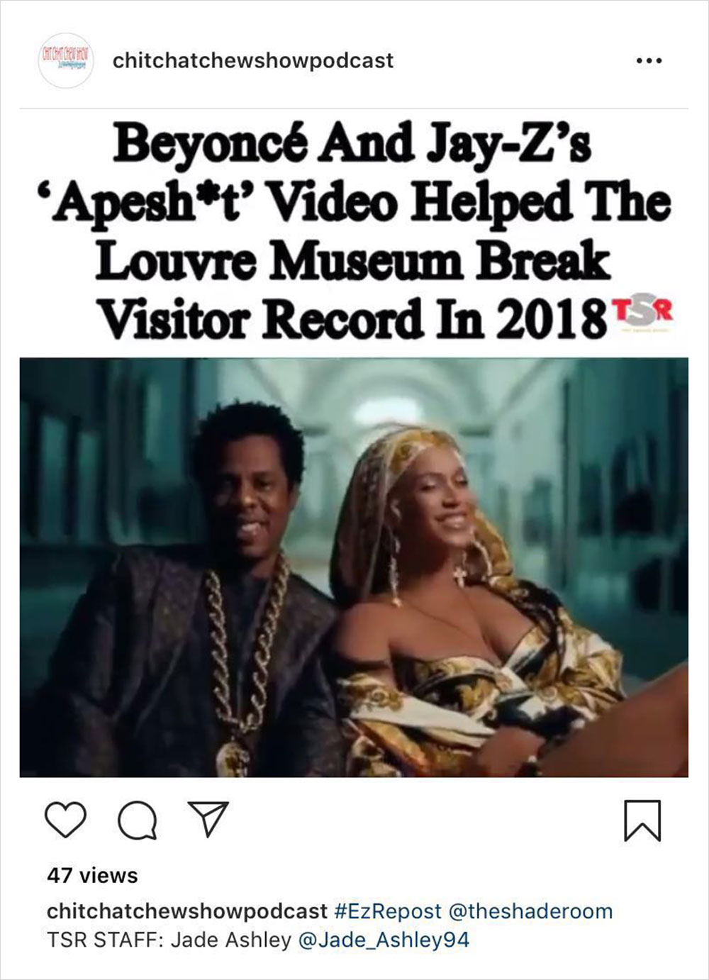Click the 'Beyoncé And Jay-Z's' title line
Screen dimensions: 709x980
pos(352,145)
